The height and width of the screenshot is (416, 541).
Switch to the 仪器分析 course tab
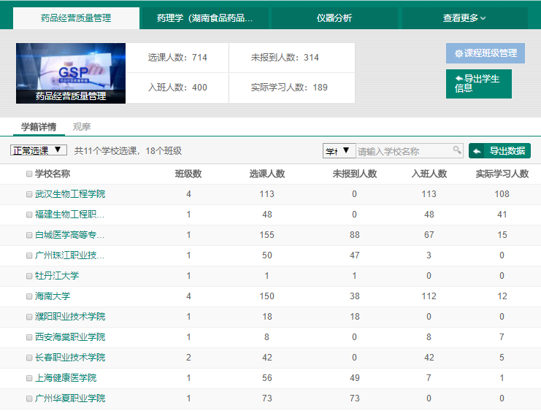[334, 18]
